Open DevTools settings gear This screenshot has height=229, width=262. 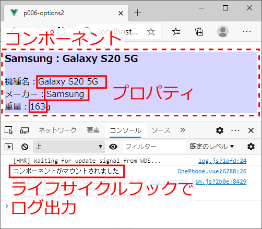pos(220,130)
